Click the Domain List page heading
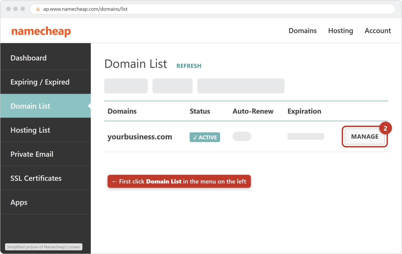This screenshot has width=402, height=254. pos(136,64)
